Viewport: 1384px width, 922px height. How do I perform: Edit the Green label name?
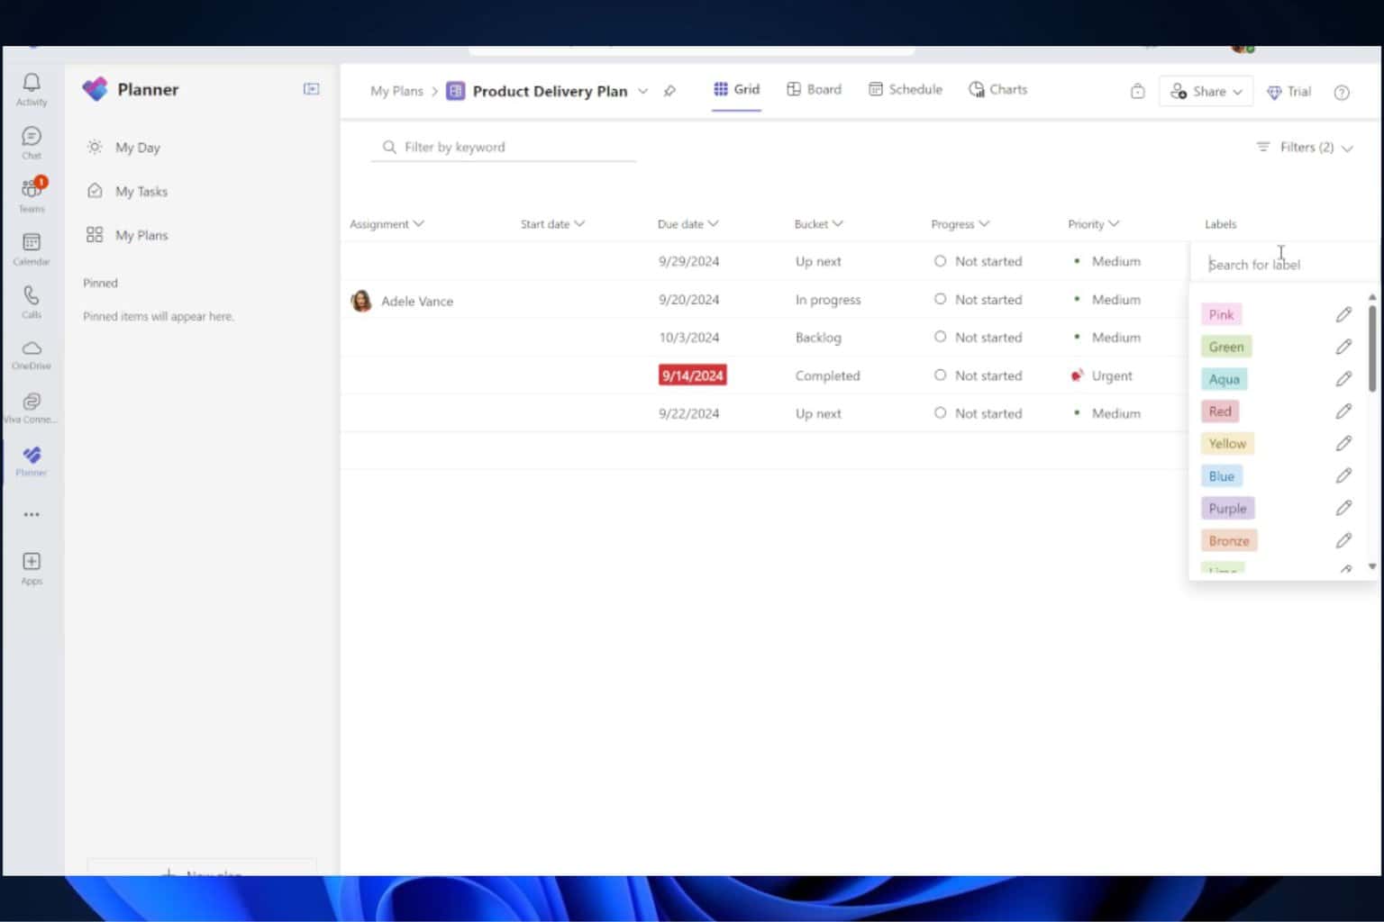click(1343, 347)
